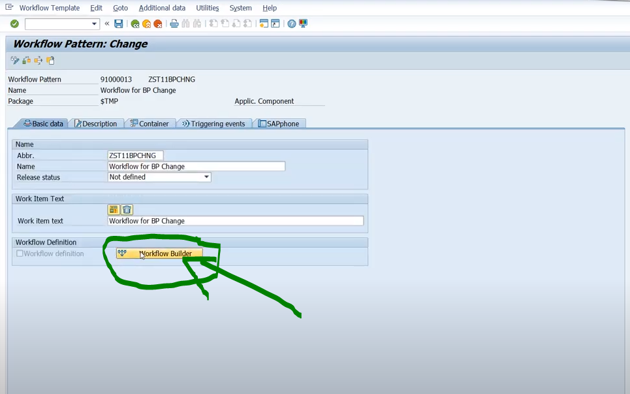Click the $TMP package value
The image size is (630, 394).
click(x=109, y=101)
